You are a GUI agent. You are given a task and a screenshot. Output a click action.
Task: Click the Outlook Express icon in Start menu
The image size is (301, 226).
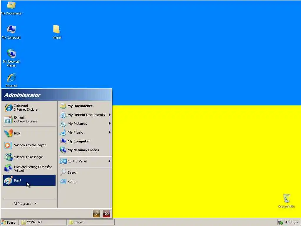8,119
